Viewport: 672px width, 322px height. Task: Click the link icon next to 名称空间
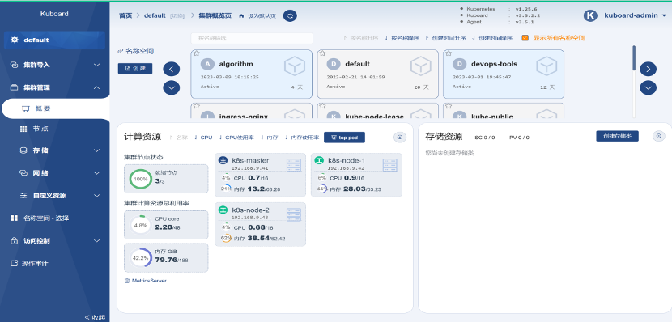tap(121, 51)
